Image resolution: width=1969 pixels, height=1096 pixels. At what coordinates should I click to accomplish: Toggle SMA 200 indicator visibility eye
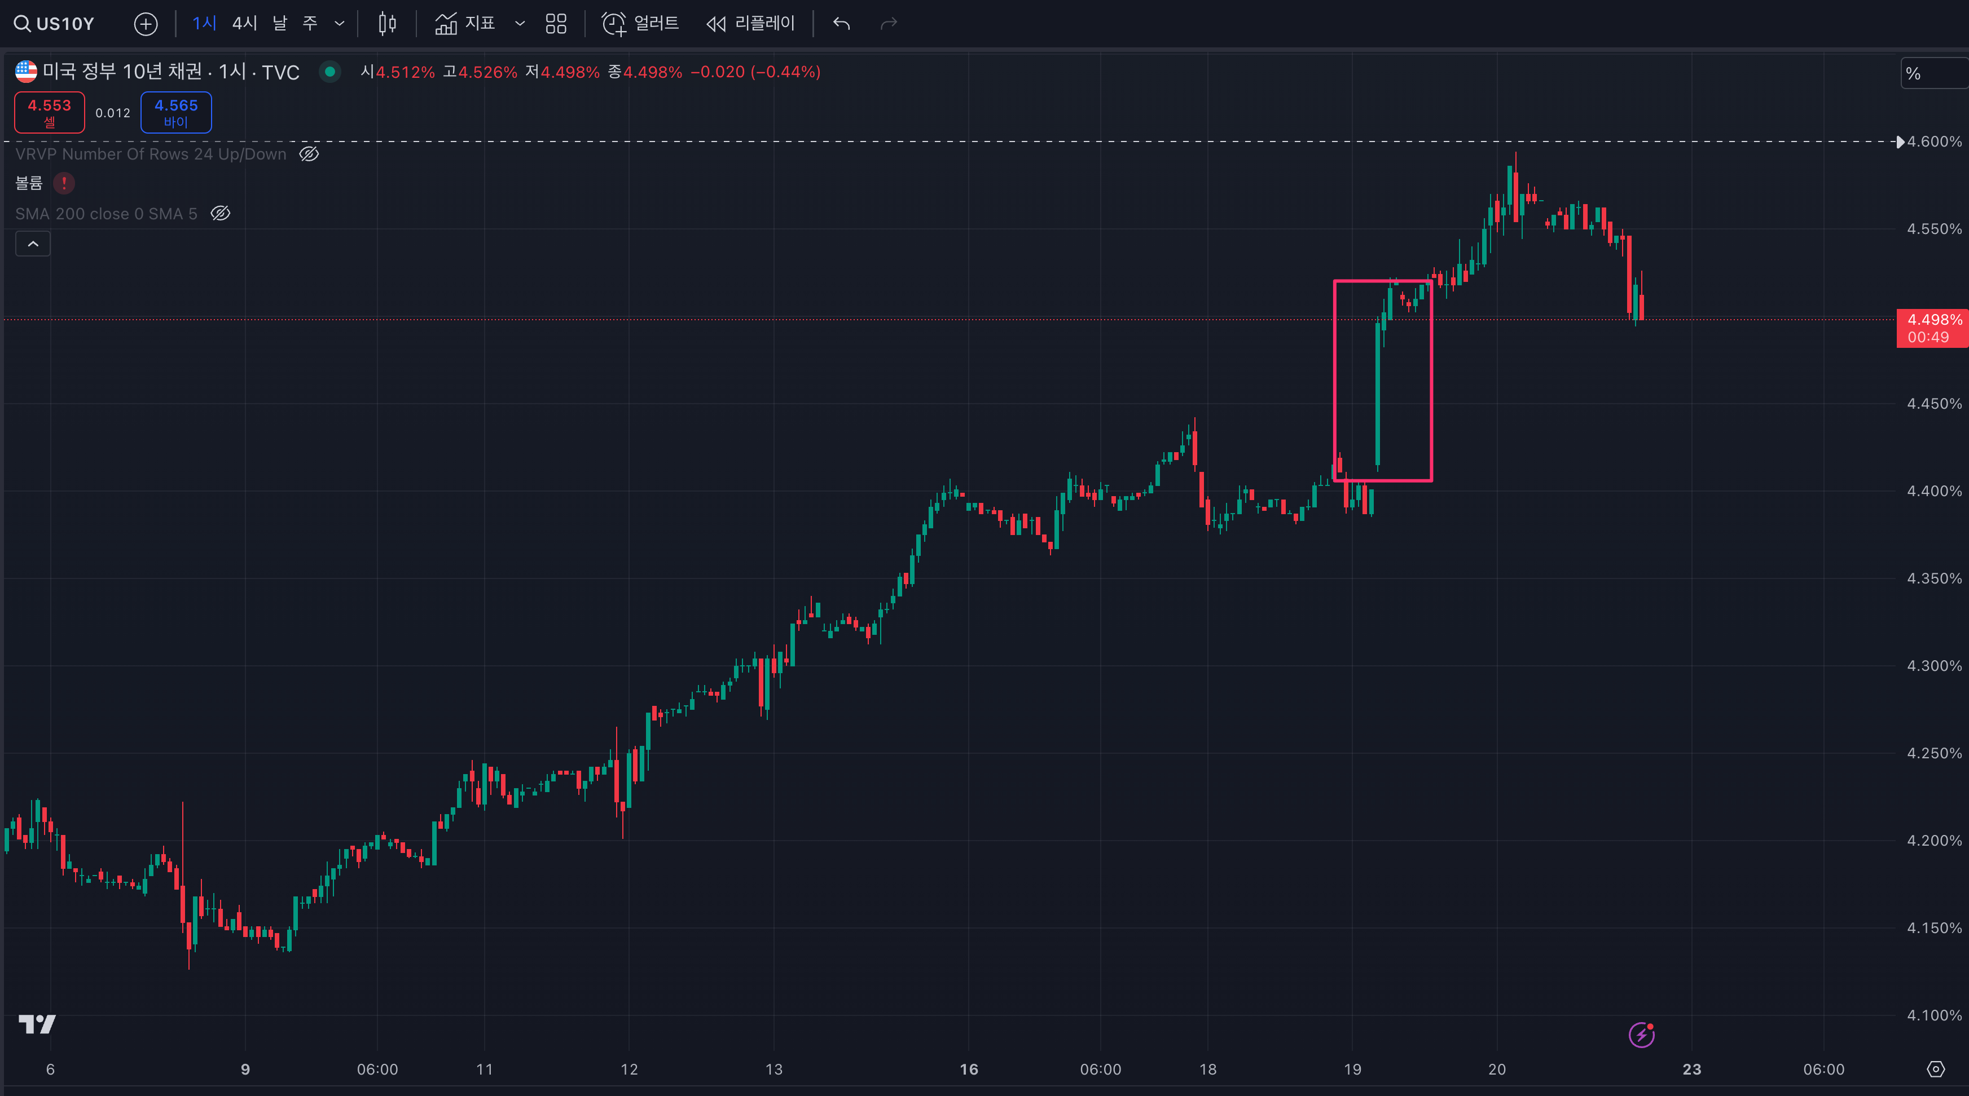click(220, 214)
